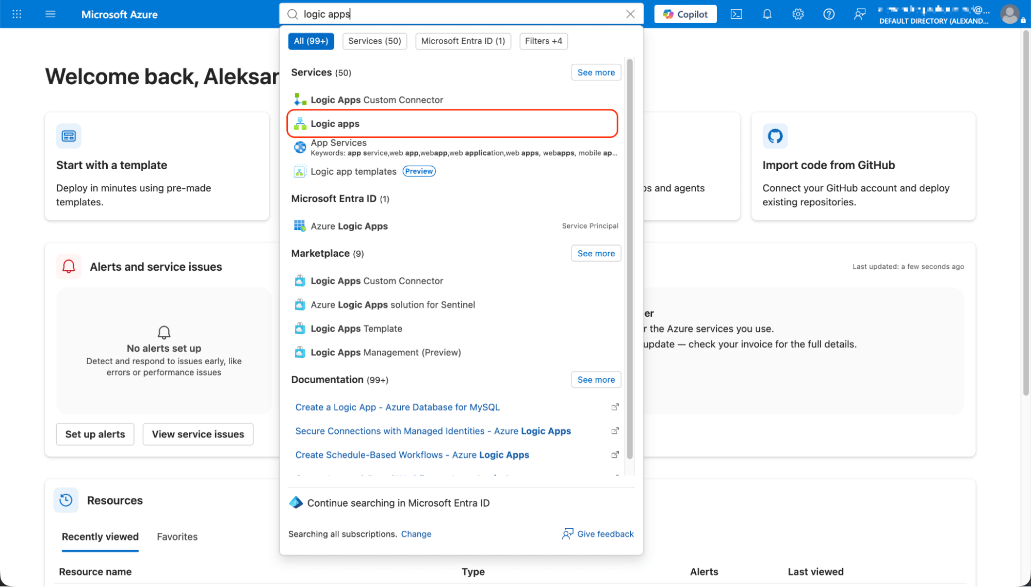Open Logic Apps Management (Preview) item

point(454,352)
